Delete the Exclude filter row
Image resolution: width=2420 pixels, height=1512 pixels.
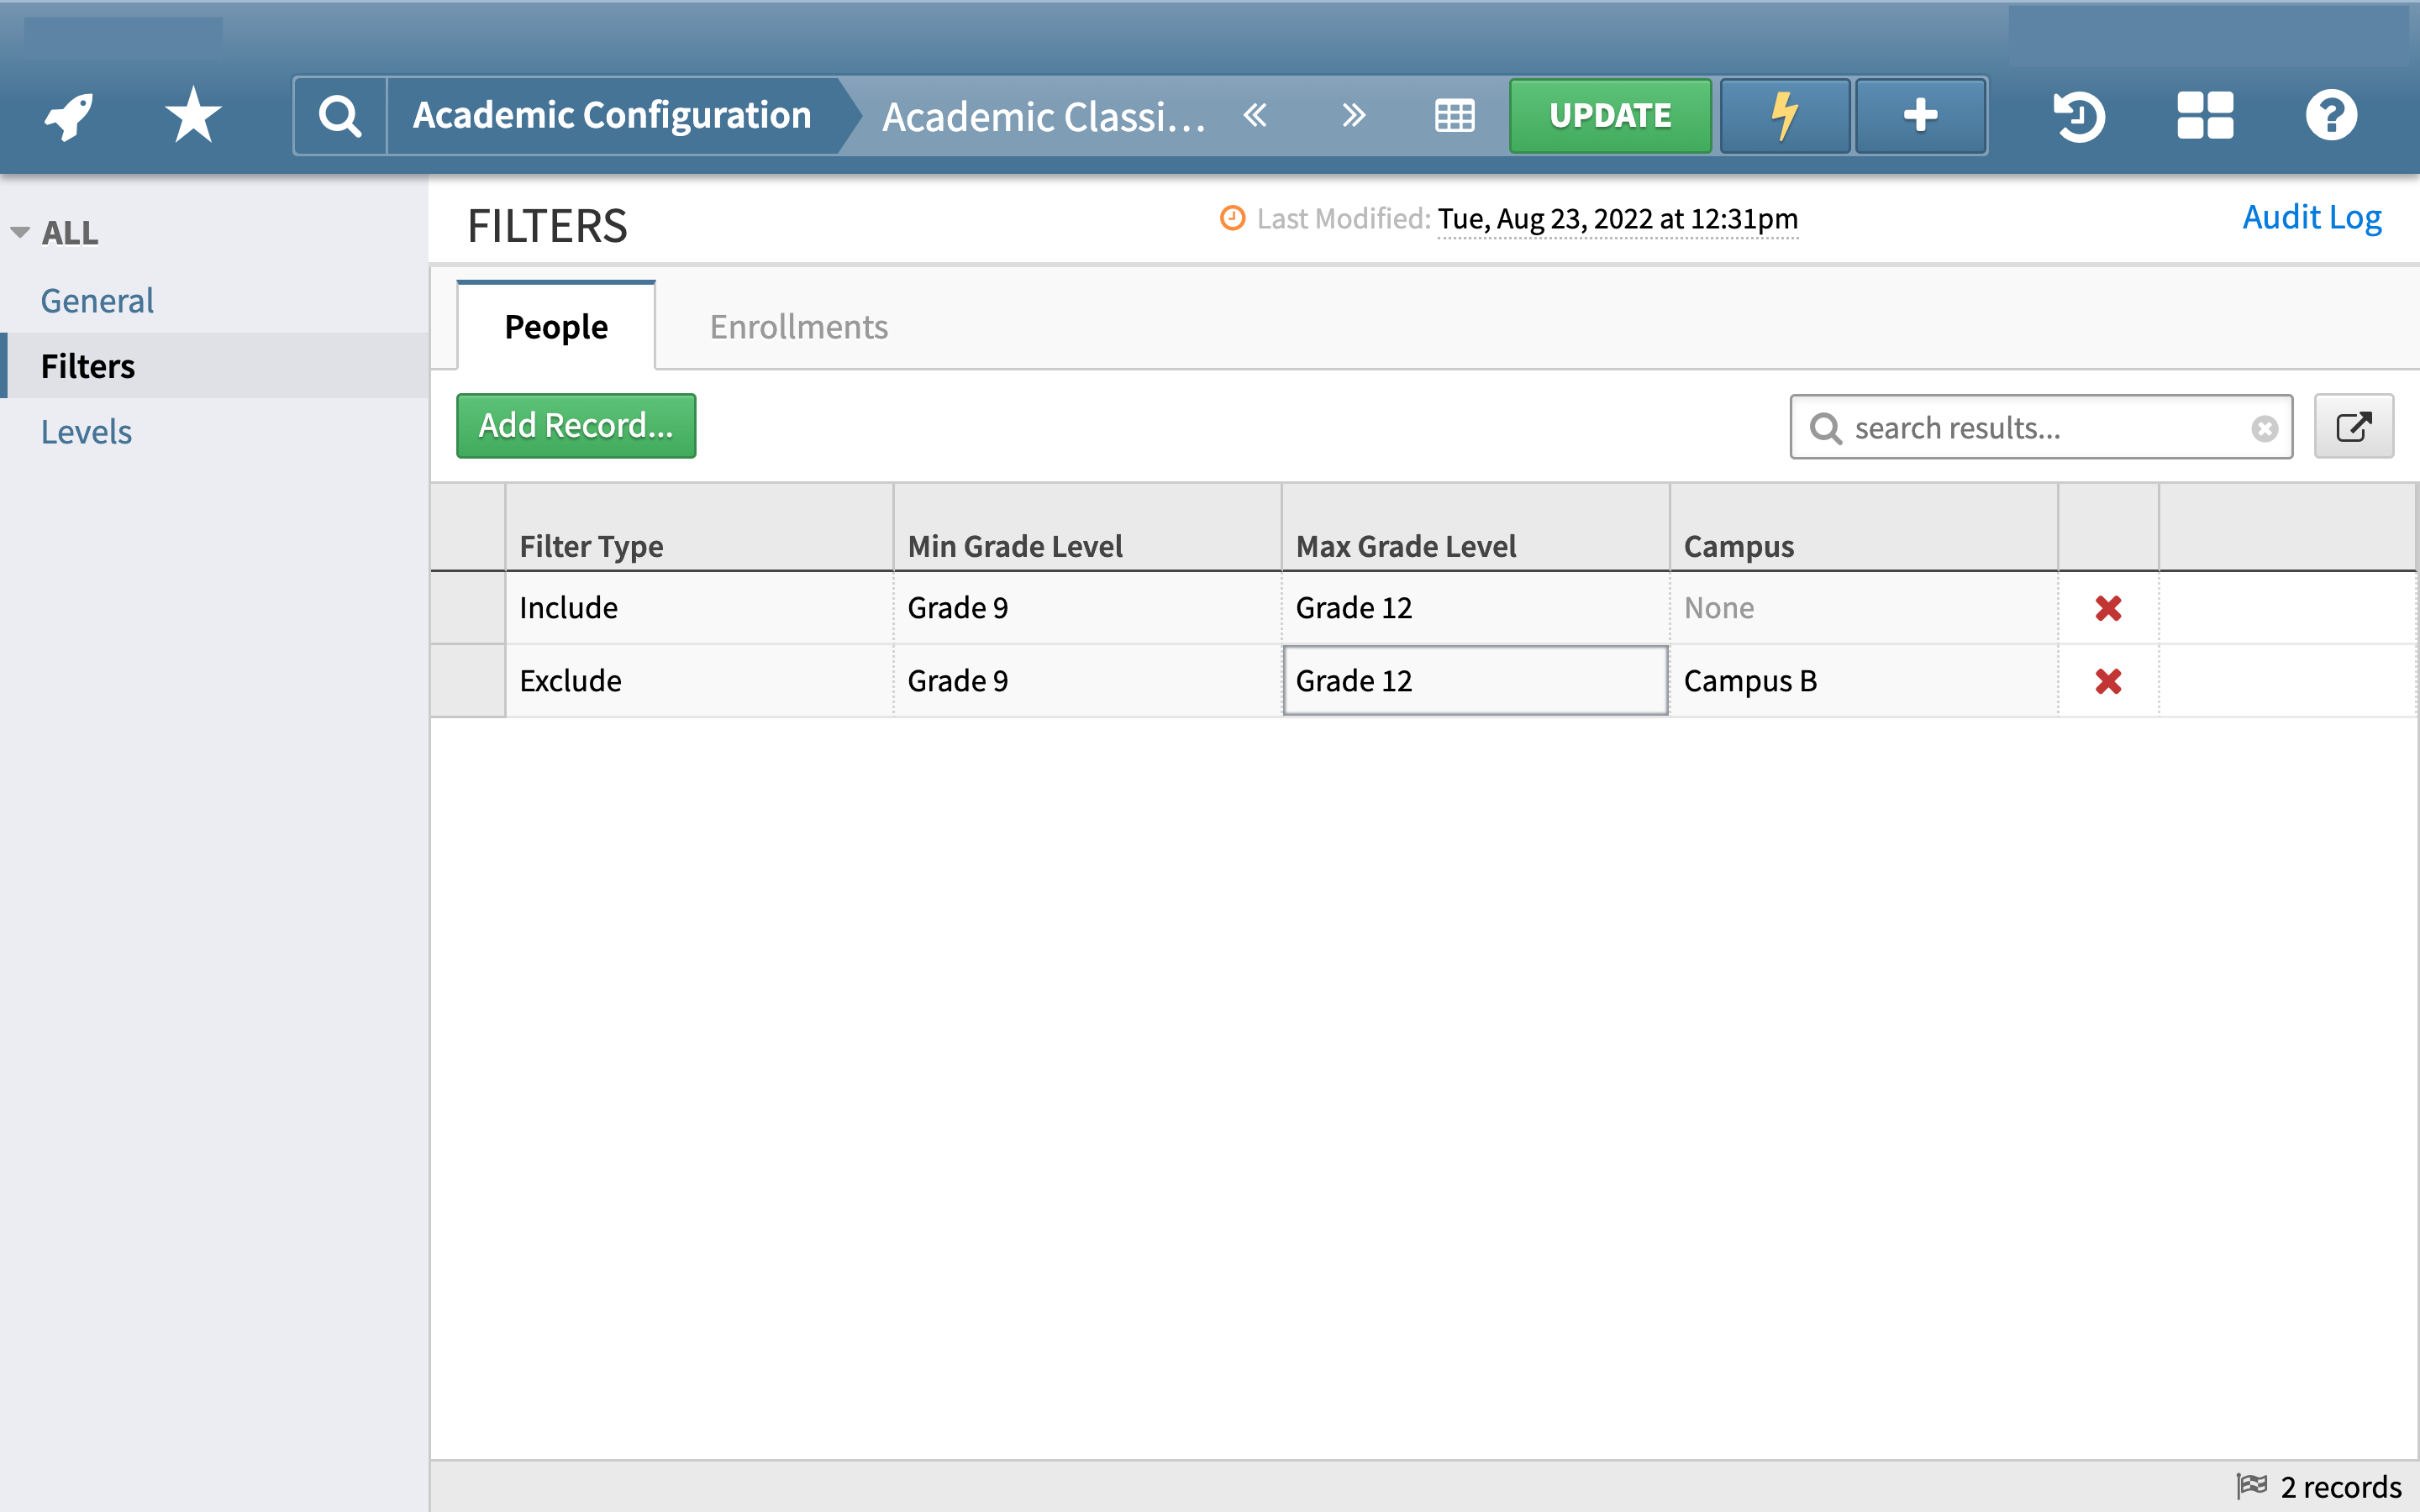2108,681
